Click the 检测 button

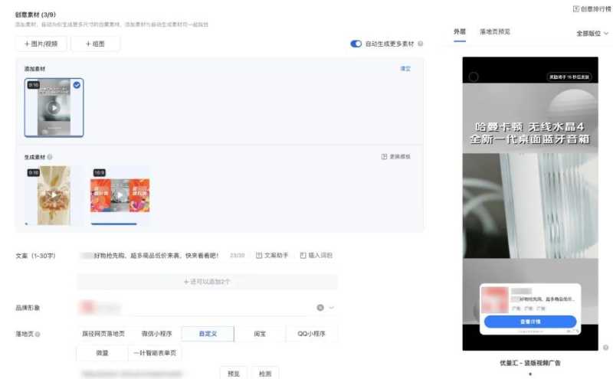point(265,373)
